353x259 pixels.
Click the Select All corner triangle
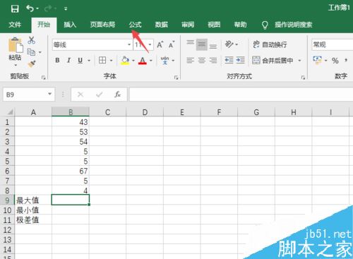click(x=10, y=112)
